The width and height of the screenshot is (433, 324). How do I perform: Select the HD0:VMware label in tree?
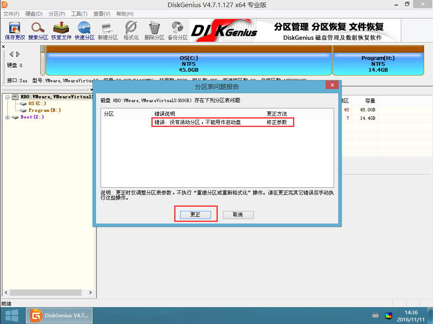click(x=56, y=97)
